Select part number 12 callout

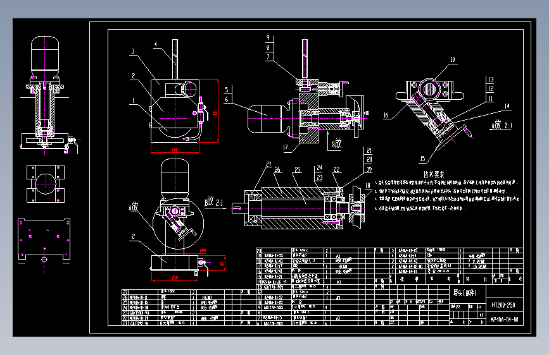(491, 89)
